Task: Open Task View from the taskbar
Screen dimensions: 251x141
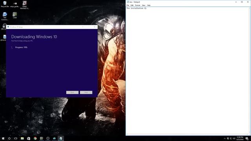Action: coord(16,138)
